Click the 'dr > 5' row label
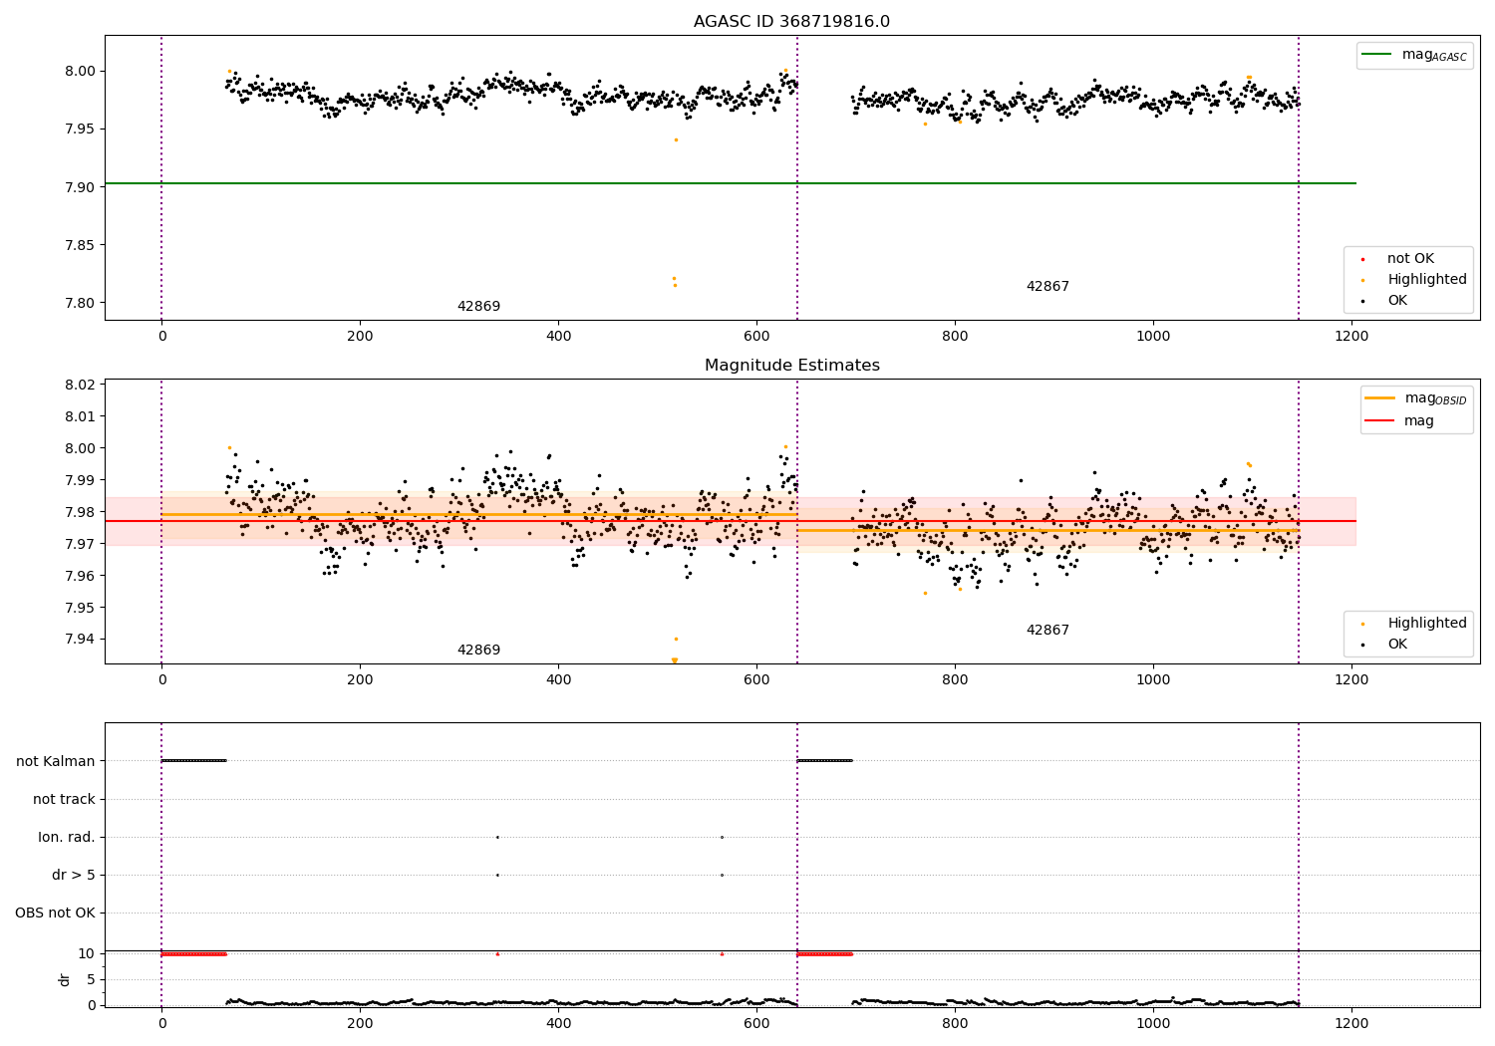 click(x=74, y=876)
